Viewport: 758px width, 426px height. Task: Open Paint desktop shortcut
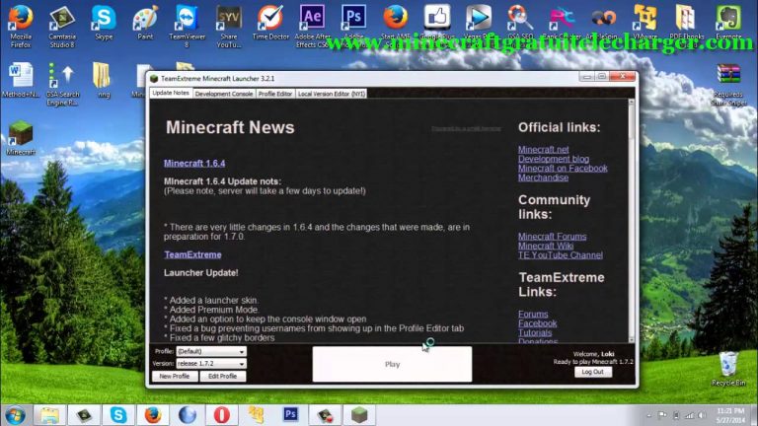coord(145,22)
